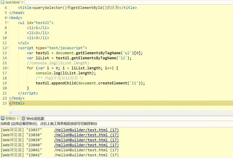The width and height of the screenshot is (233, 158).
Task: Click var liList declaration on line 14
Action: (79, 58)
